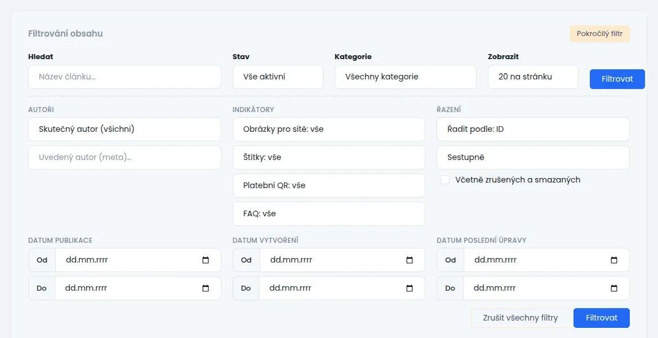This screenshot has width=658, height=338.
Task: Open calendar picker for publication date Do
Action: coord(206,288)
